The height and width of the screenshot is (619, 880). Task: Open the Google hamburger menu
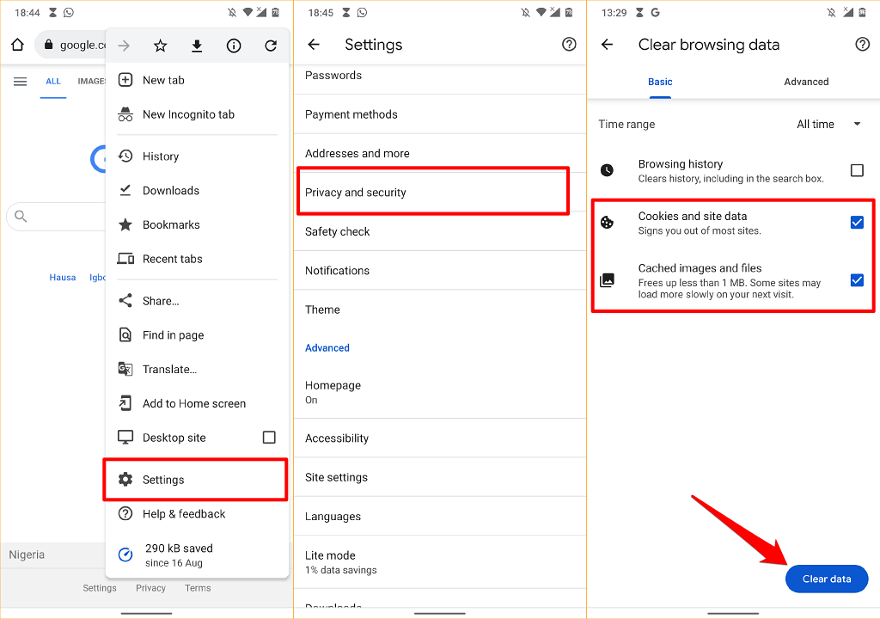point(21,82)
